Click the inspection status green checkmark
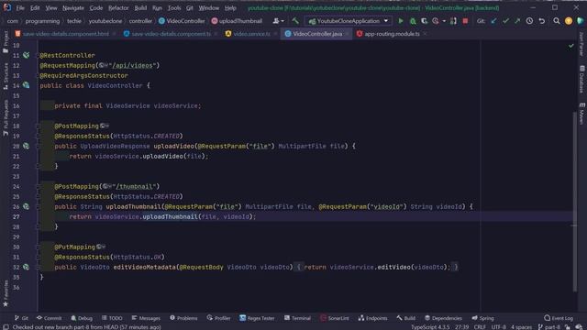This screenshot has width=587, height=330. 570,46
